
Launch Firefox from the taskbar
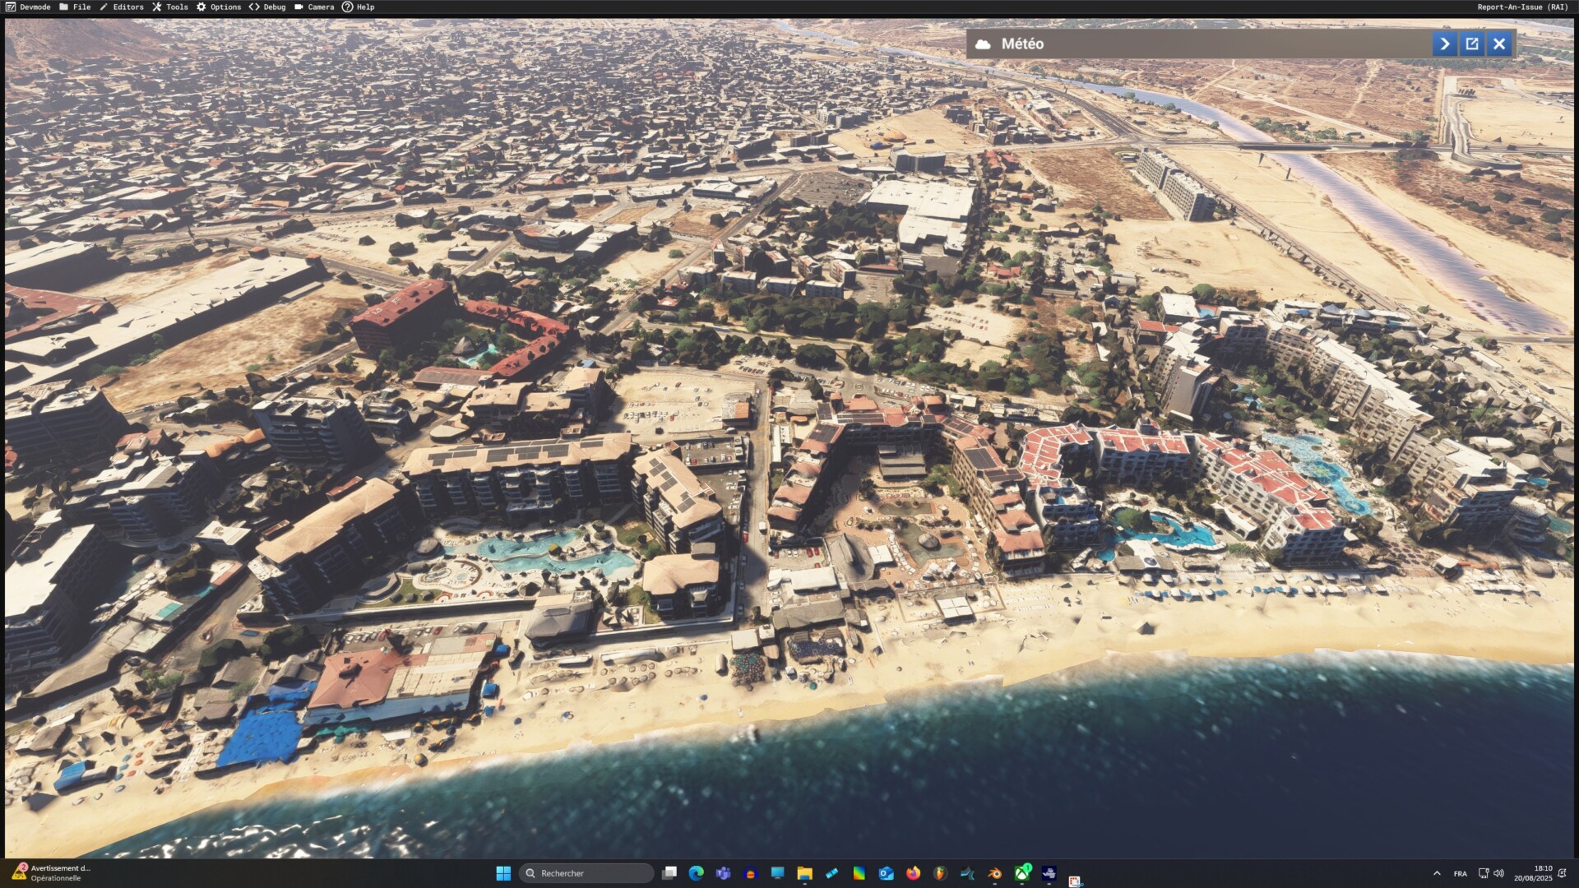coord(913,873)
